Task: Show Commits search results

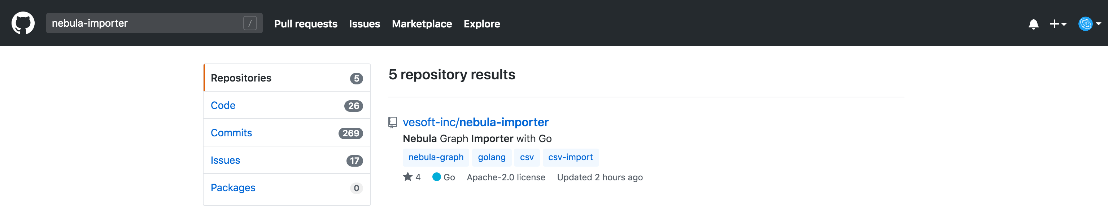Action: (x=231, y=133)
